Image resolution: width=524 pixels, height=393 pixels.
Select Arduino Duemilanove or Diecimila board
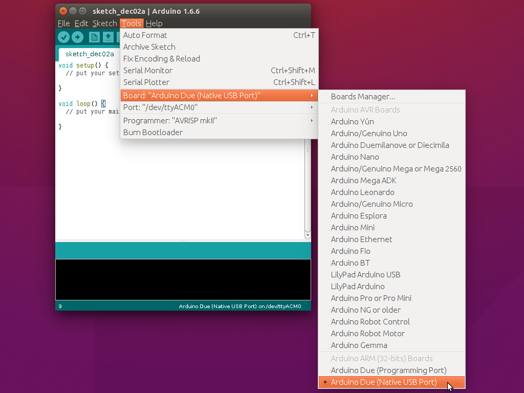coord(391,145)
